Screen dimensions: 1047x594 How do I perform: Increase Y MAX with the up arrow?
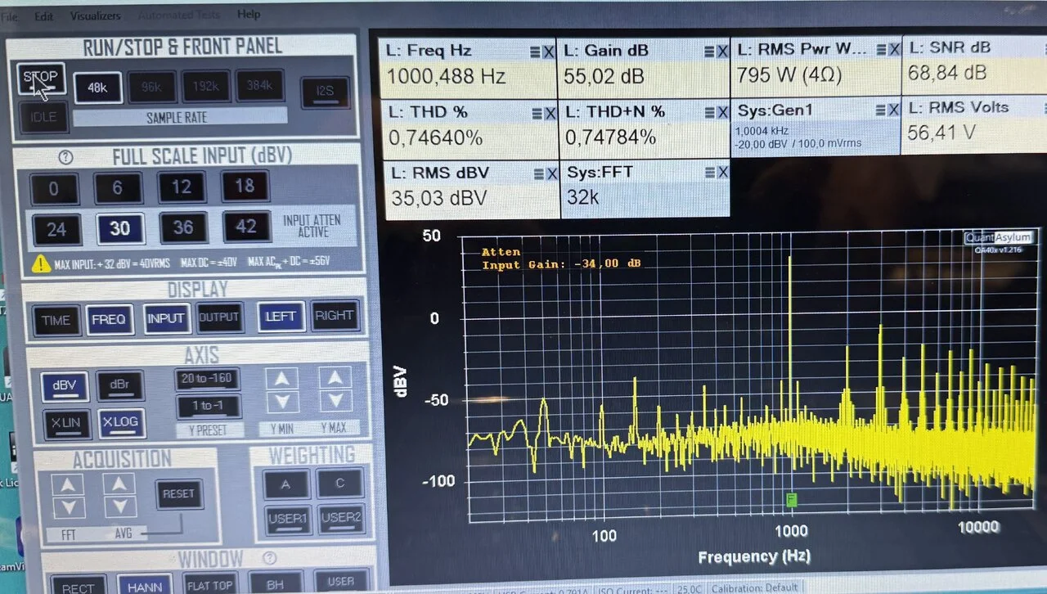[x=335, y=377]
